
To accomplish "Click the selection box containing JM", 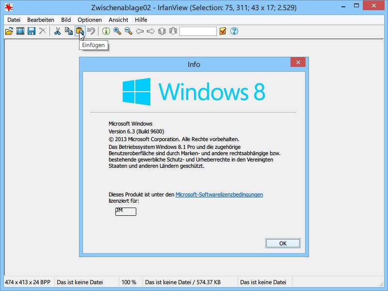I will click(x=126, y=211).
